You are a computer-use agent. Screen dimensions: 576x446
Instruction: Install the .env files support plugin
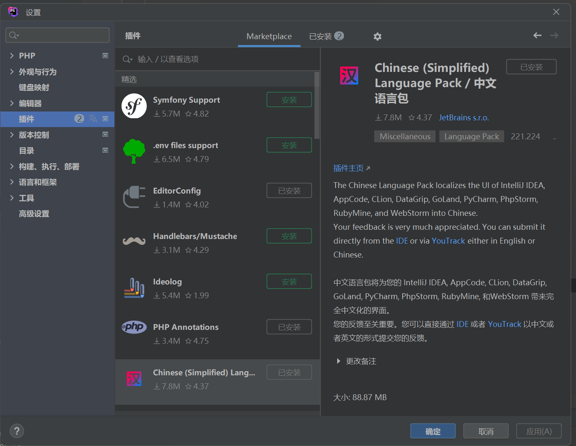tap(289, 145)
